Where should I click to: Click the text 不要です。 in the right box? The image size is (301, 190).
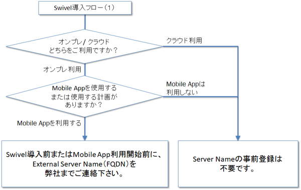point(237,168)
